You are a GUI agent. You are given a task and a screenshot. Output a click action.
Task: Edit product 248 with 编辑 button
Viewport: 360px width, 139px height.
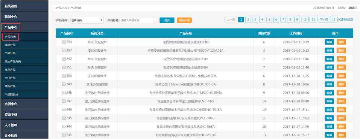pyautogui.click(x=329, y=93)
